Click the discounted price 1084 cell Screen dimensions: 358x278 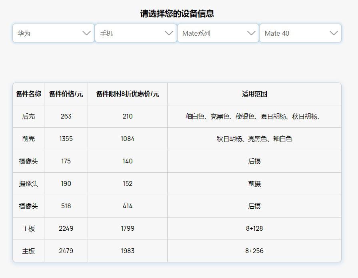coord(128,139)
